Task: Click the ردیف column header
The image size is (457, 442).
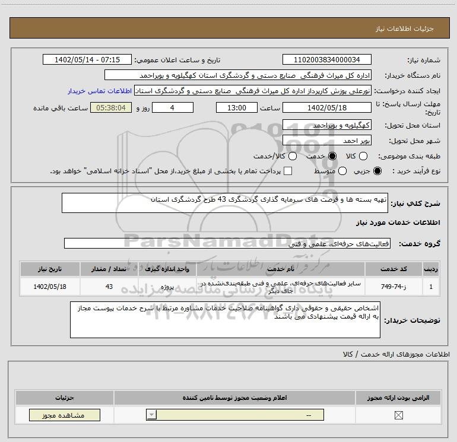Action: pyautogui.click(x=431, y=269)
